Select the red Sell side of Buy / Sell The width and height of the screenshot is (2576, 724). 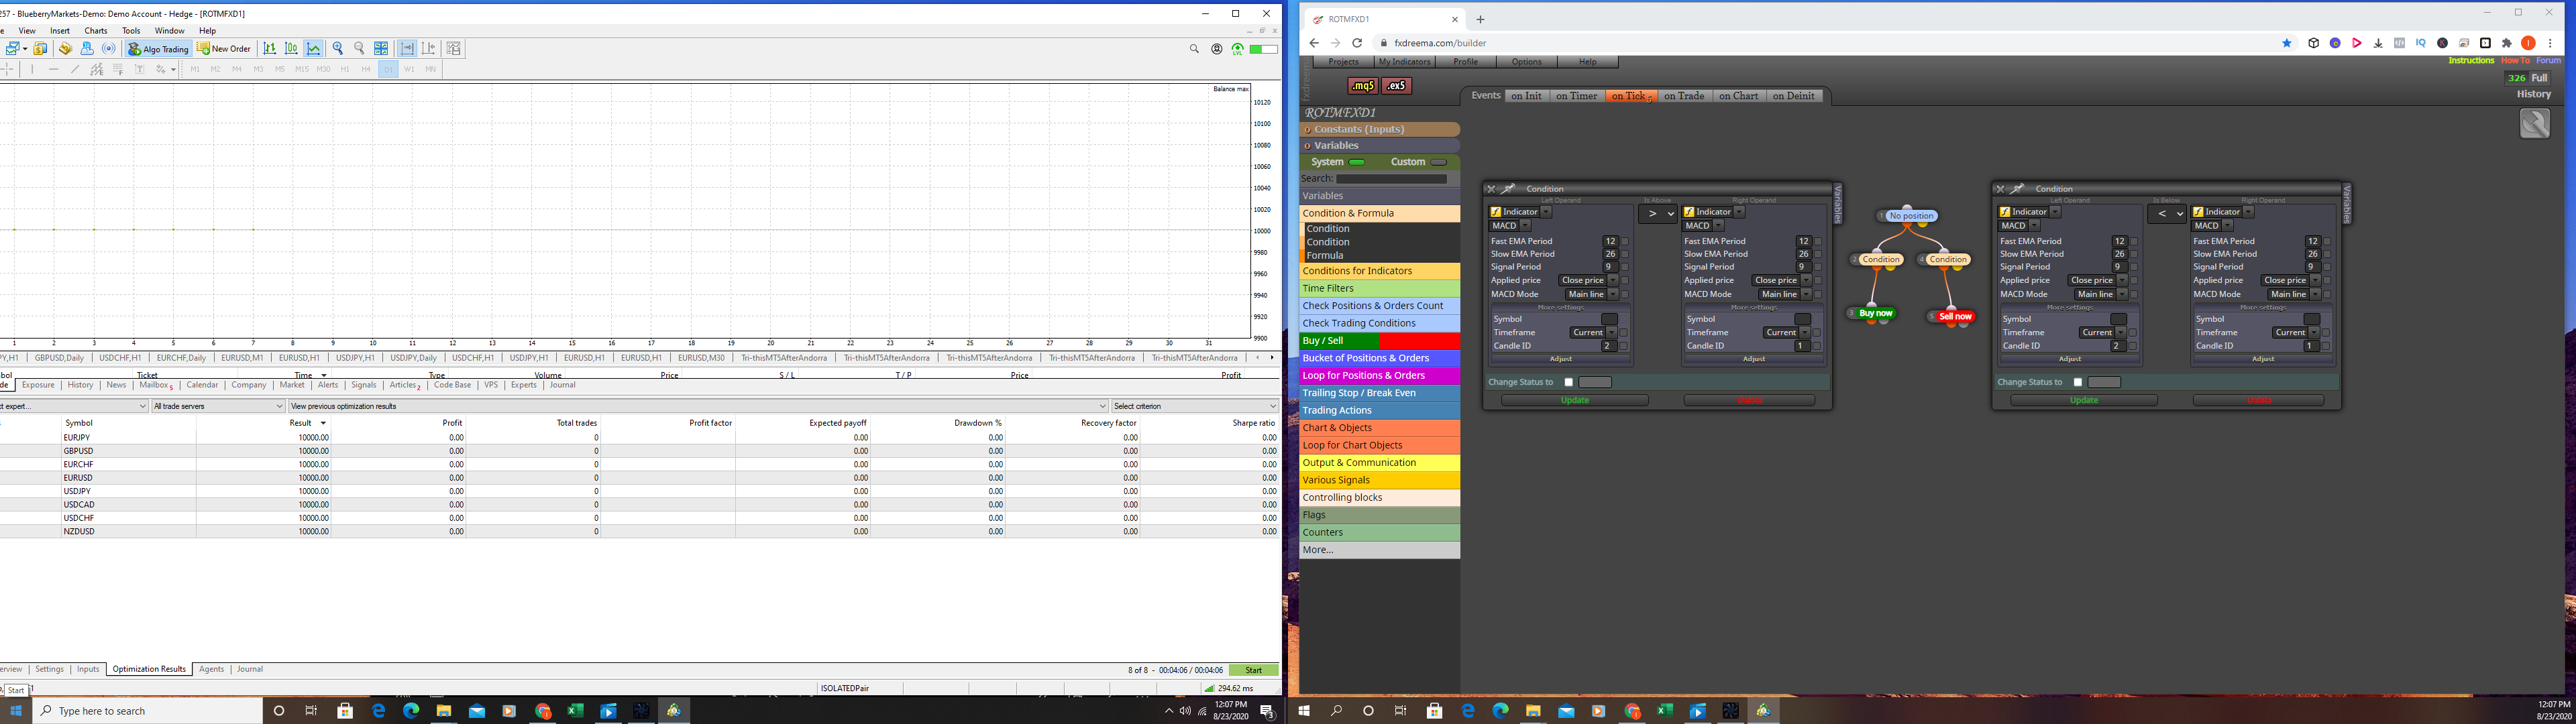tap(1419, 341)
